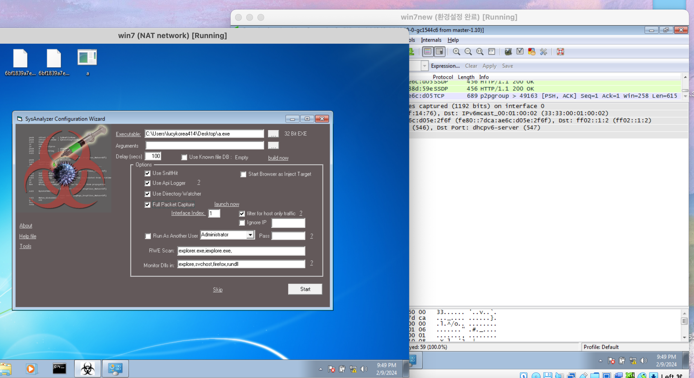694x378 pixels.
Task: Show hidden icons arrow in win7 tray
Action: [321, 369]
